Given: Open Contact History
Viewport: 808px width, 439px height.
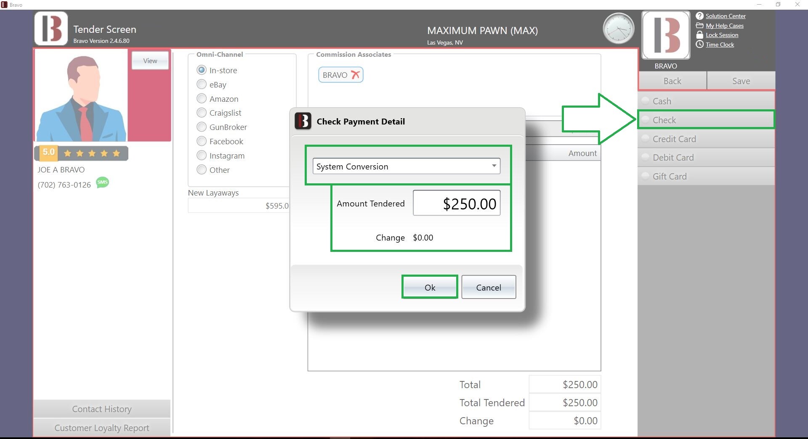Looking at the screenshot, I should pos(102,409).
